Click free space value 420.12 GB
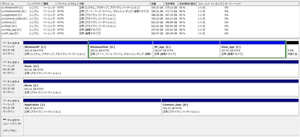 click(171, 19)
